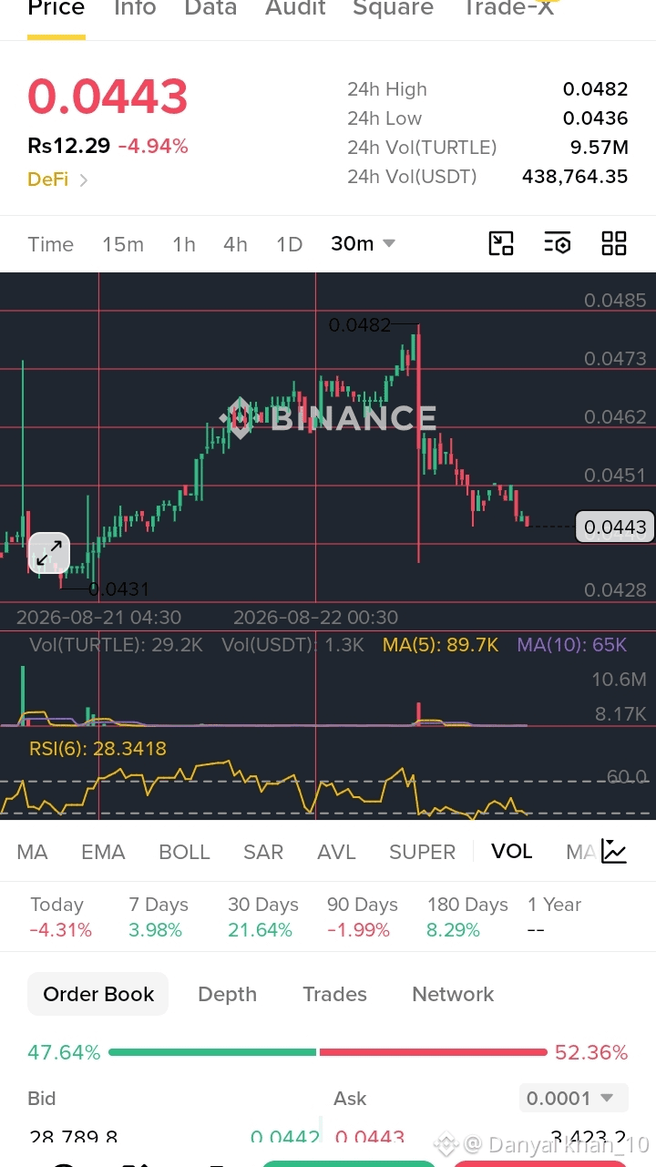This screenshot has width=656, height=1167.
Task: Click the Bid column header
Action: point(41,1098)
